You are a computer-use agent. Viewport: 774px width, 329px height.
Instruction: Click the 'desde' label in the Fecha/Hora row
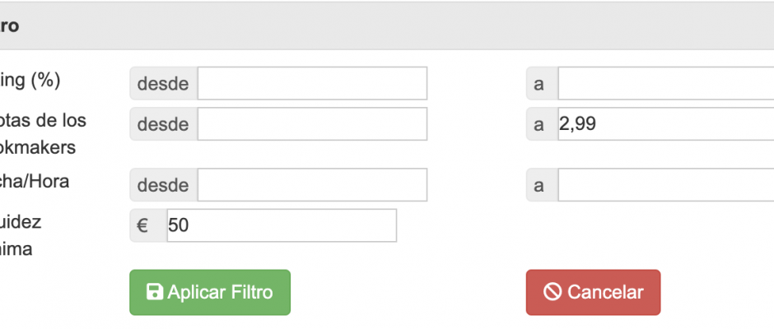[163, 185]
